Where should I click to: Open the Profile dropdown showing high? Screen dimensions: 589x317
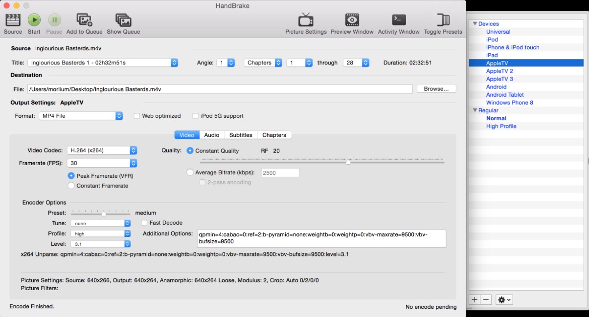tap(101, 233)
